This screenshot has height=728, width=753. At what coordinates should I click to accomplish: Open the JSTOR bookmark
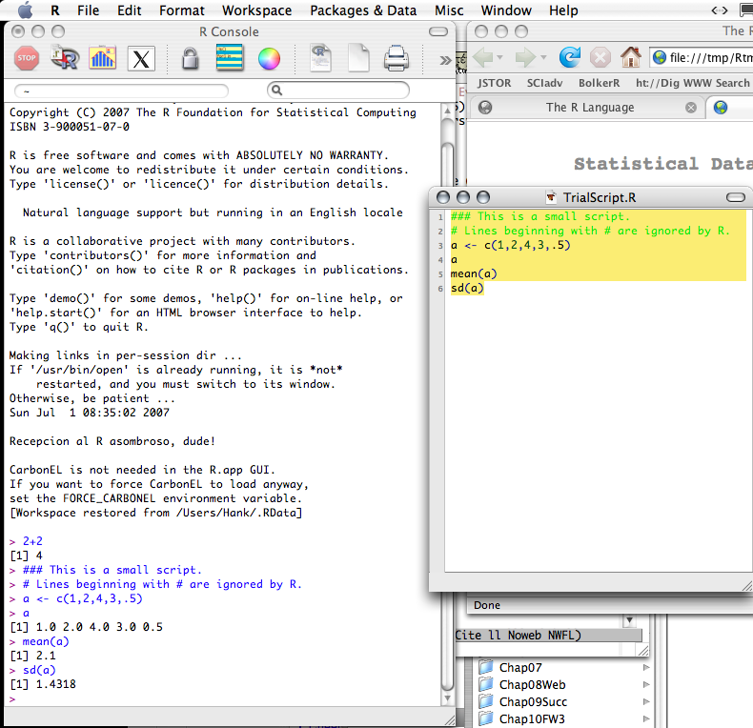coord(494,83)
